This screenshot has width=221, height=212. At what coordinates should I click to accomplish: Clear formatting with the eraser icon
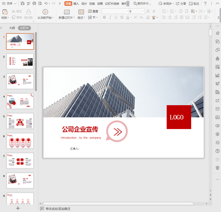(x=148, y=17)
